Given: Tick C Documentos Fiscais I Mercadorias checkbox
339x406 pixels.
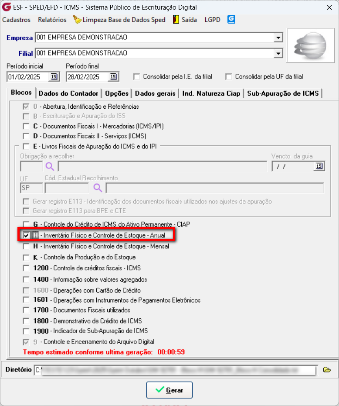Looking at the screenshot, I should 26,126.
